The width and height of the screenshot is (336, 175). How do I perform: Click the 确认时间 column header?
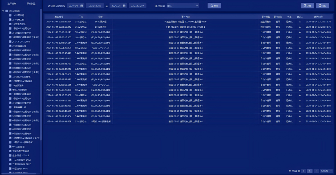tap(318, 17)
